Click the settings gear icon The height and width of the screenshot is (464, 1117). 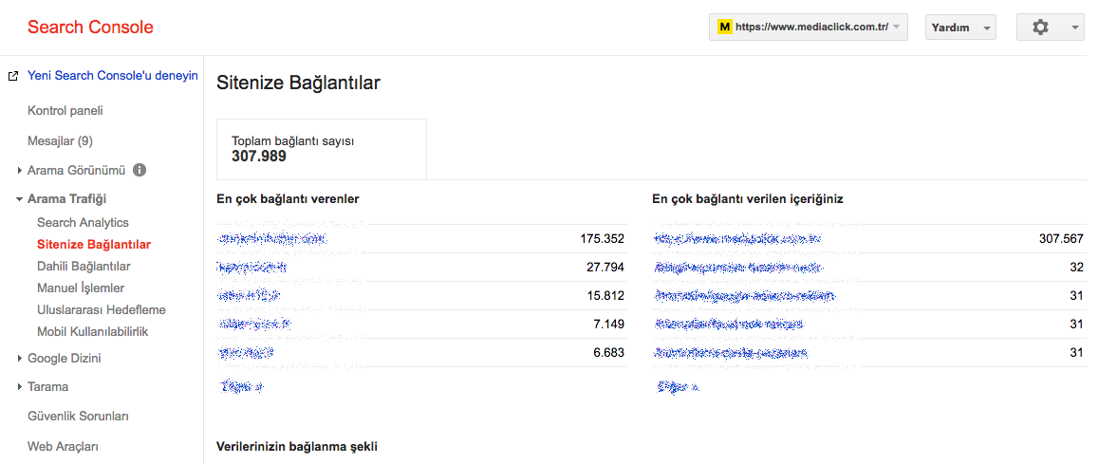coord(1040,28)
